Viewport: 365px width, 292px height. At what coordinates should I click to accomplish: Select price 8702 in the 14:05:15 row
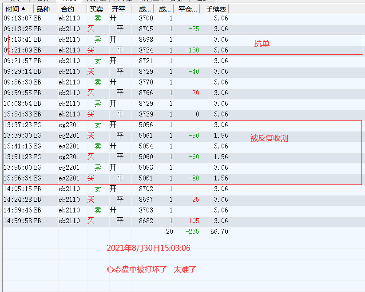pos(146,189)
